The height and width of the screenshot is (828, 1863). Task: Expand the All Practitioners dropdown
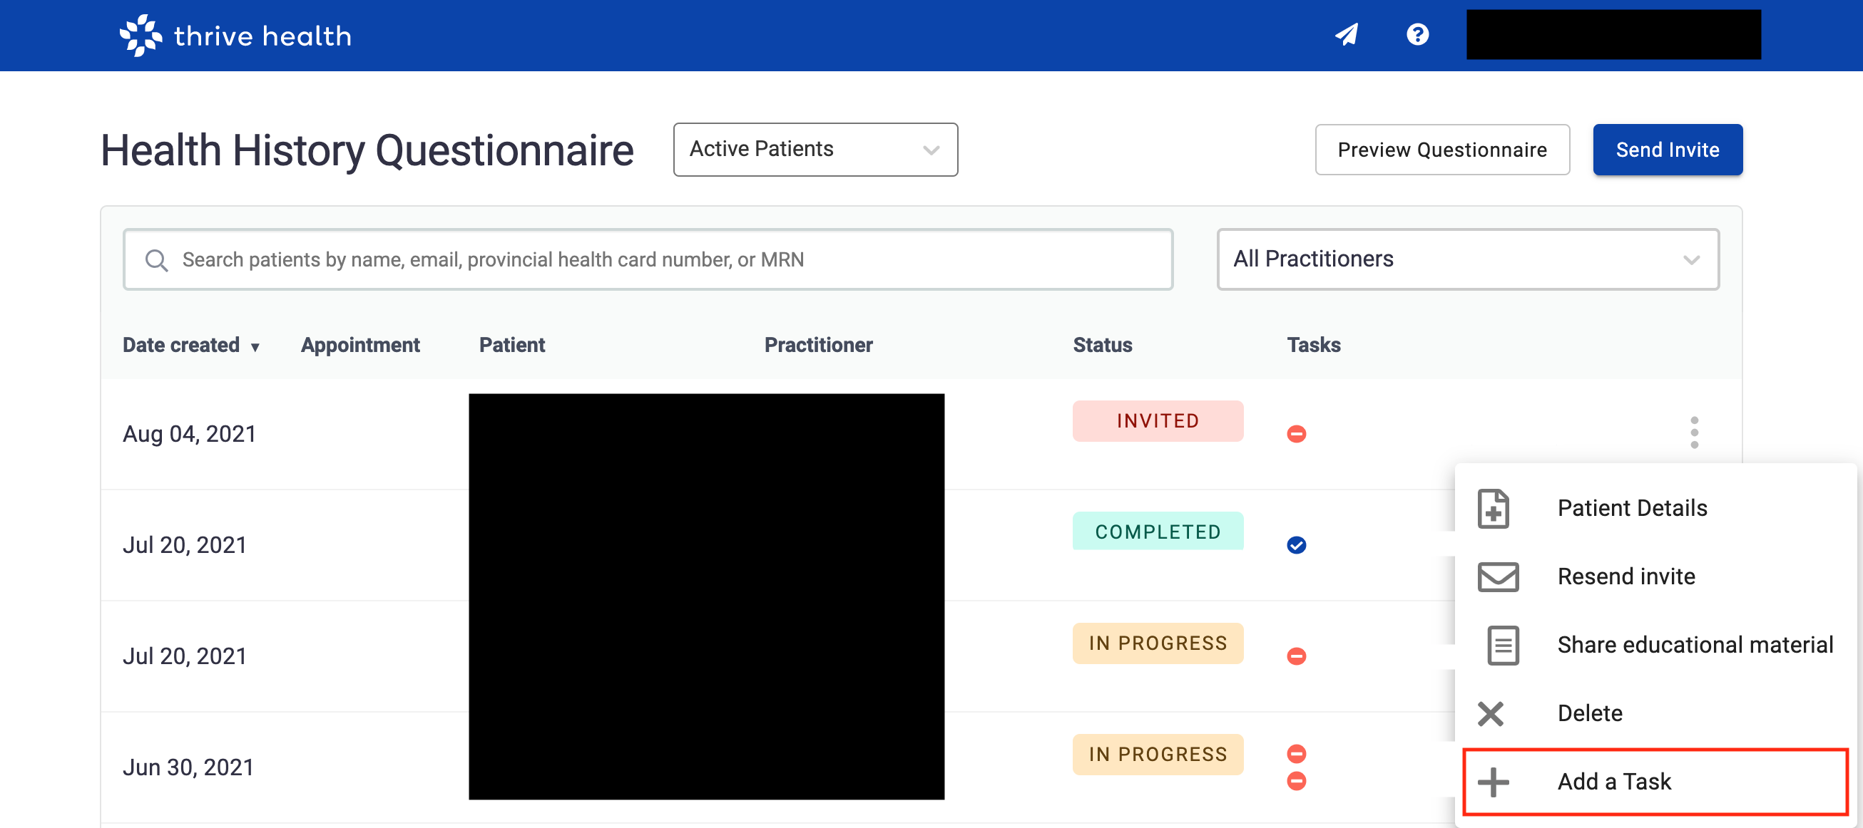[1468, 259]
